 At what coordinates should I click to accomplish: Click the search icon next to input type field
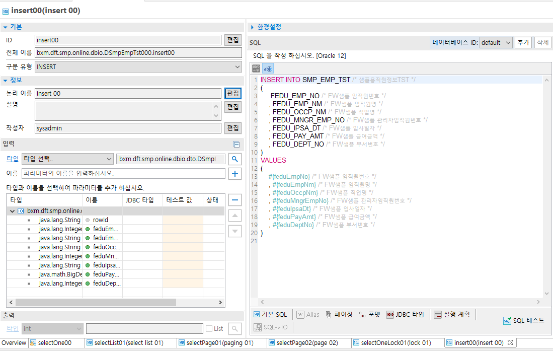click(234, 159)
